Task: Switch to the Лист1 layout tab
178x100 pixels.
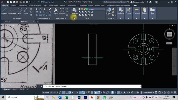Action: (14, 89)
